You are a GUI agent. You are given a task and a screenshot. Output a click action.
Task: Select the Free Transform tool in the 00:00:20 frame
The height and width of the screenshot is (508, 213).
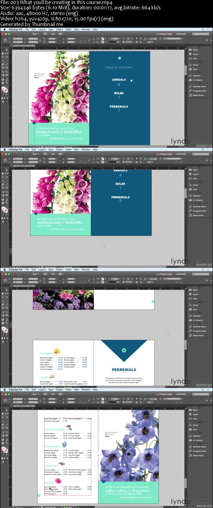[7, 72]
